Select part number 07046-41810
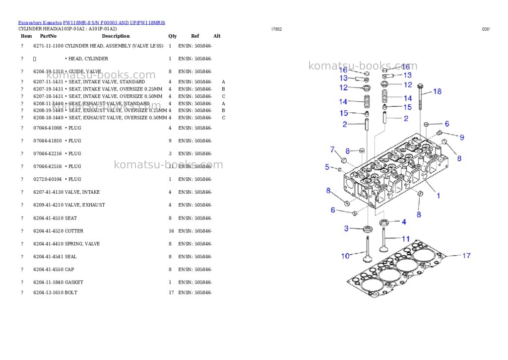The image size is (508, 360). (x=47, y=141)
